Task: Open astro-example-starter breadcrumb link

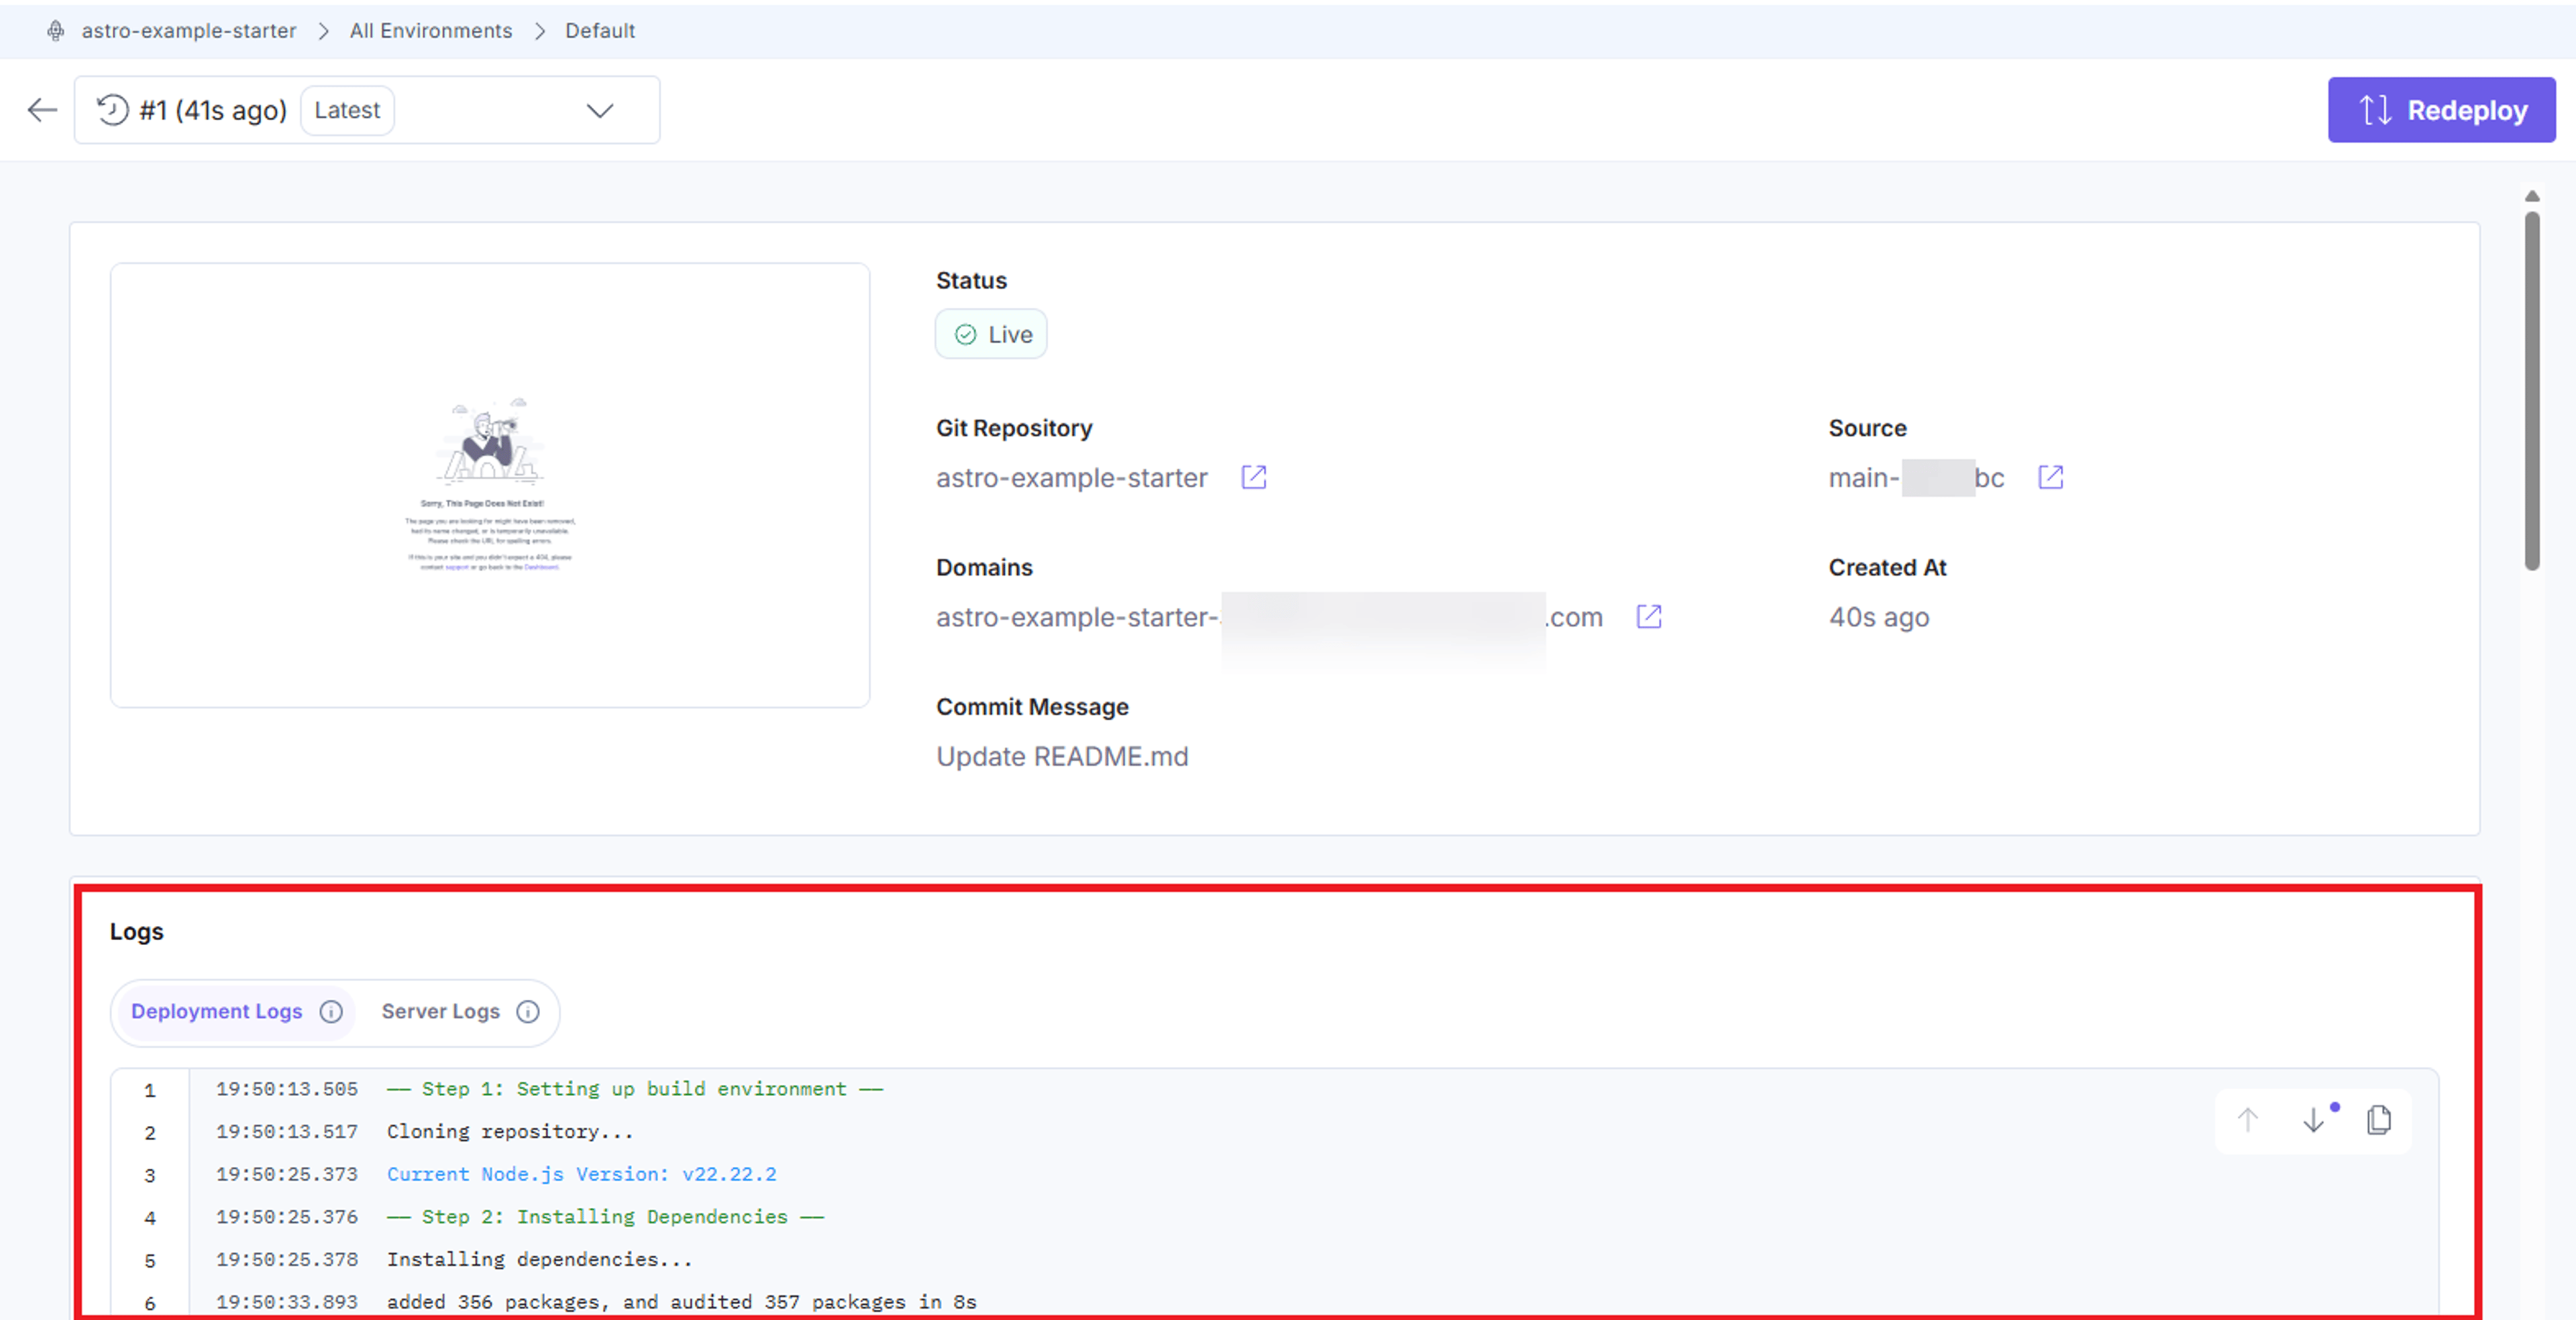Action: (x=189, y=31)
